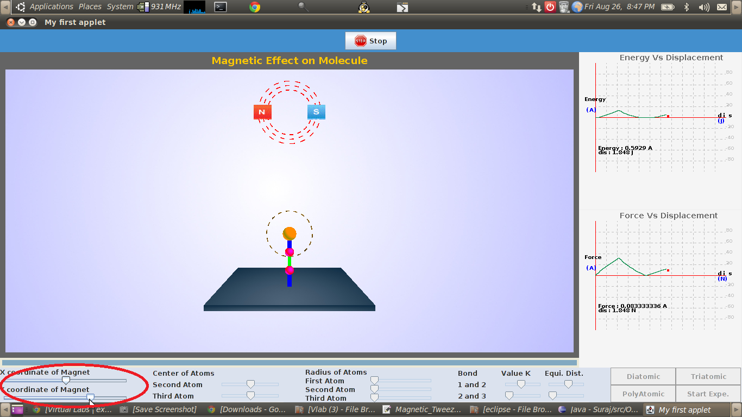742x417 pixels.
Task: Click the Start Expe. button
Action: pyautogui.click(x=708, y=394)
